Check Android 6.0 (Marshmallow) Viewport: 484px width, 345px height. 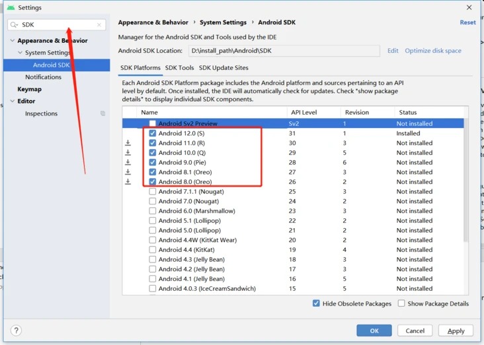(153, 210)
